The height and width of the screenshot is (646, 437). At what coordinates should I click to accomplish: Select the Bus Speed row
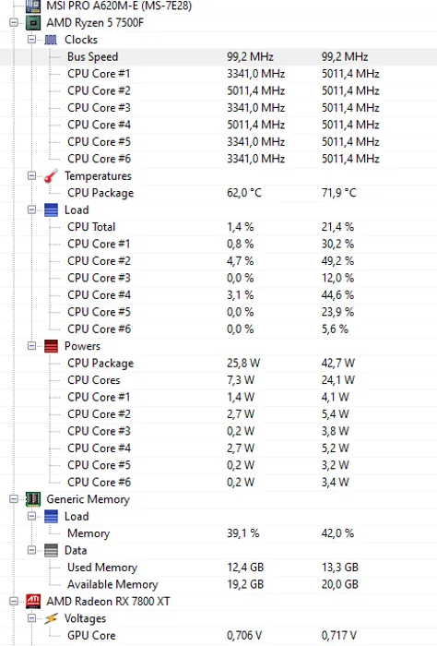(218, 57)
